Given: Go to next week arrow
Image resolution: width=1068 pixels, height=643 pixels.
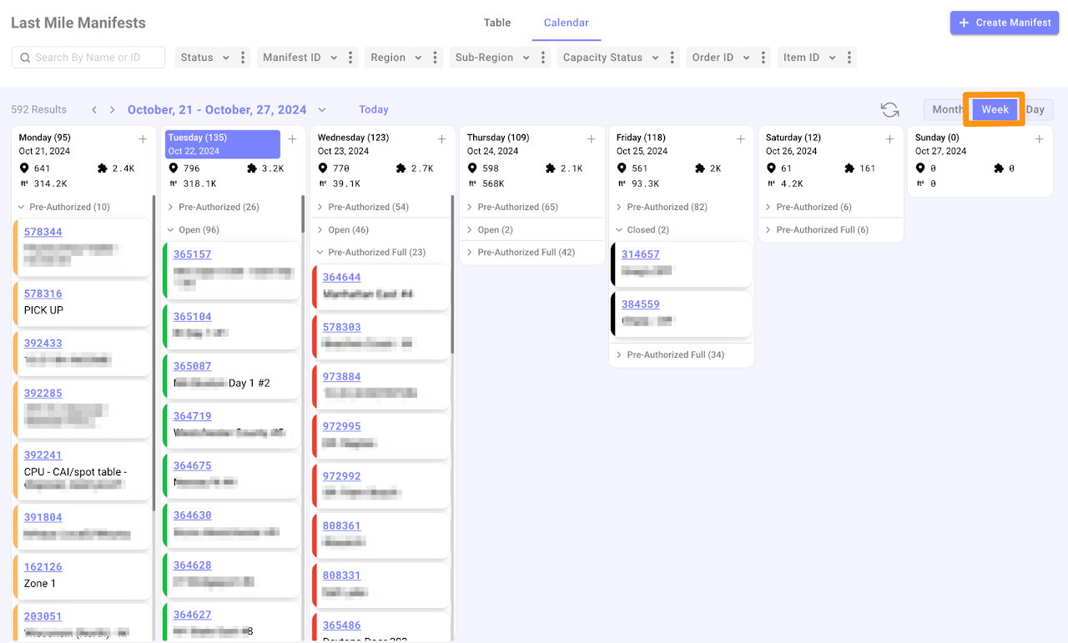Looking at the screenshot, I should click(x=113, y=110).
